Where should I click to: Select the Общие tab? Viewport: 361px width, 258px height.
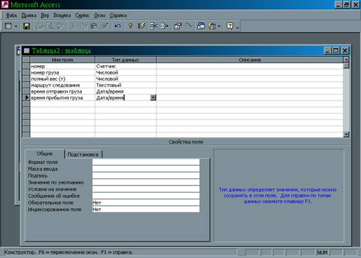44,153
